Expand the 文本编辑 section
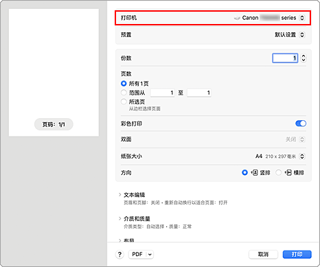 pos(119,195)
